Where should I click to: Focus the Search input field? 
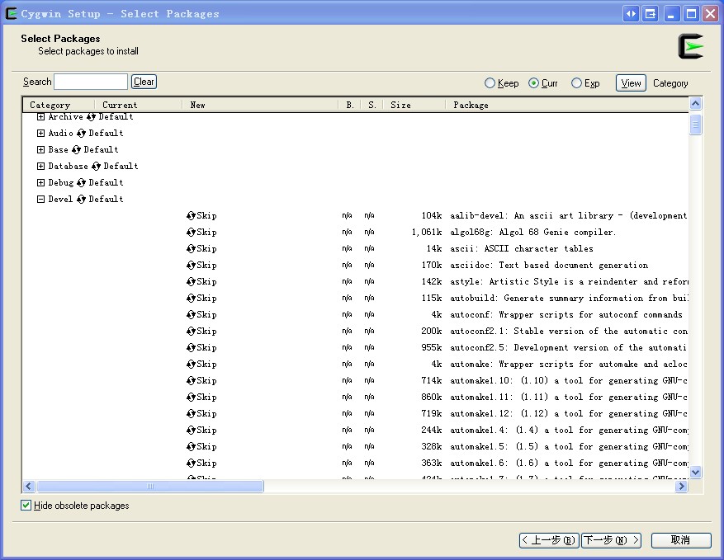(x=91, y=82)
